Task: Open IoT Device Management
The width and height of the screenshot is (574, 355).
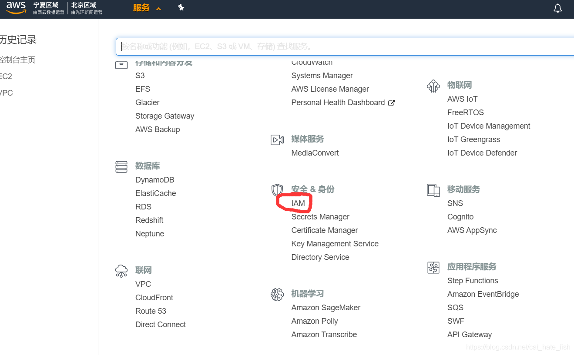Action: (x=489, y=126)
